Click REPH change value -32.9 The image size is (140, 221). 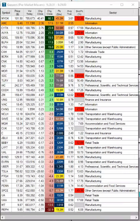tap(50, 210)
